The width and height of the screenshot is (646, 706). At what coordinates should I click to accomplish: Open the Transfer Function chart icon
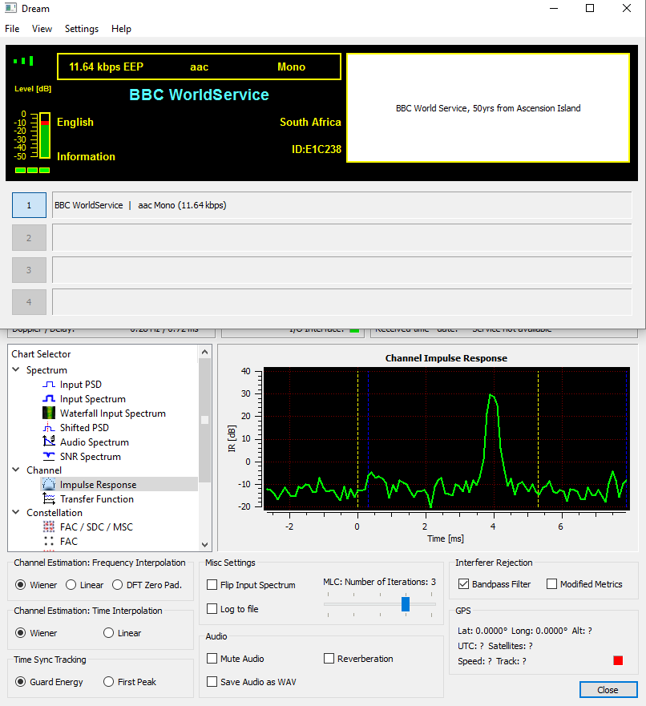coord(49,499)
